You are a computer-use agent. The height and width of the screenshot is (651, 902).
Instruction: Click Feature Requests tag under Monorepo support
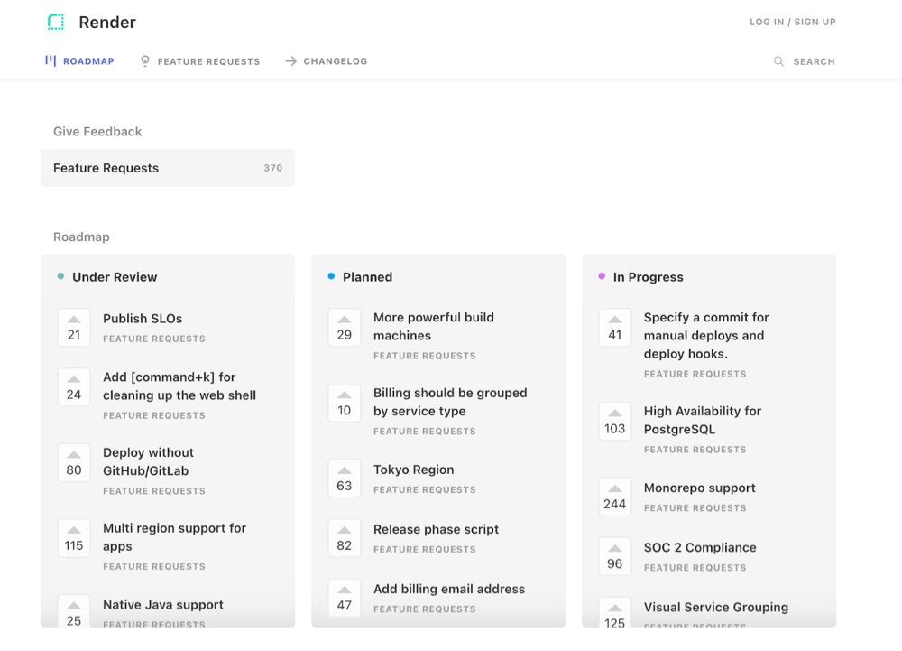pos(695,508)
